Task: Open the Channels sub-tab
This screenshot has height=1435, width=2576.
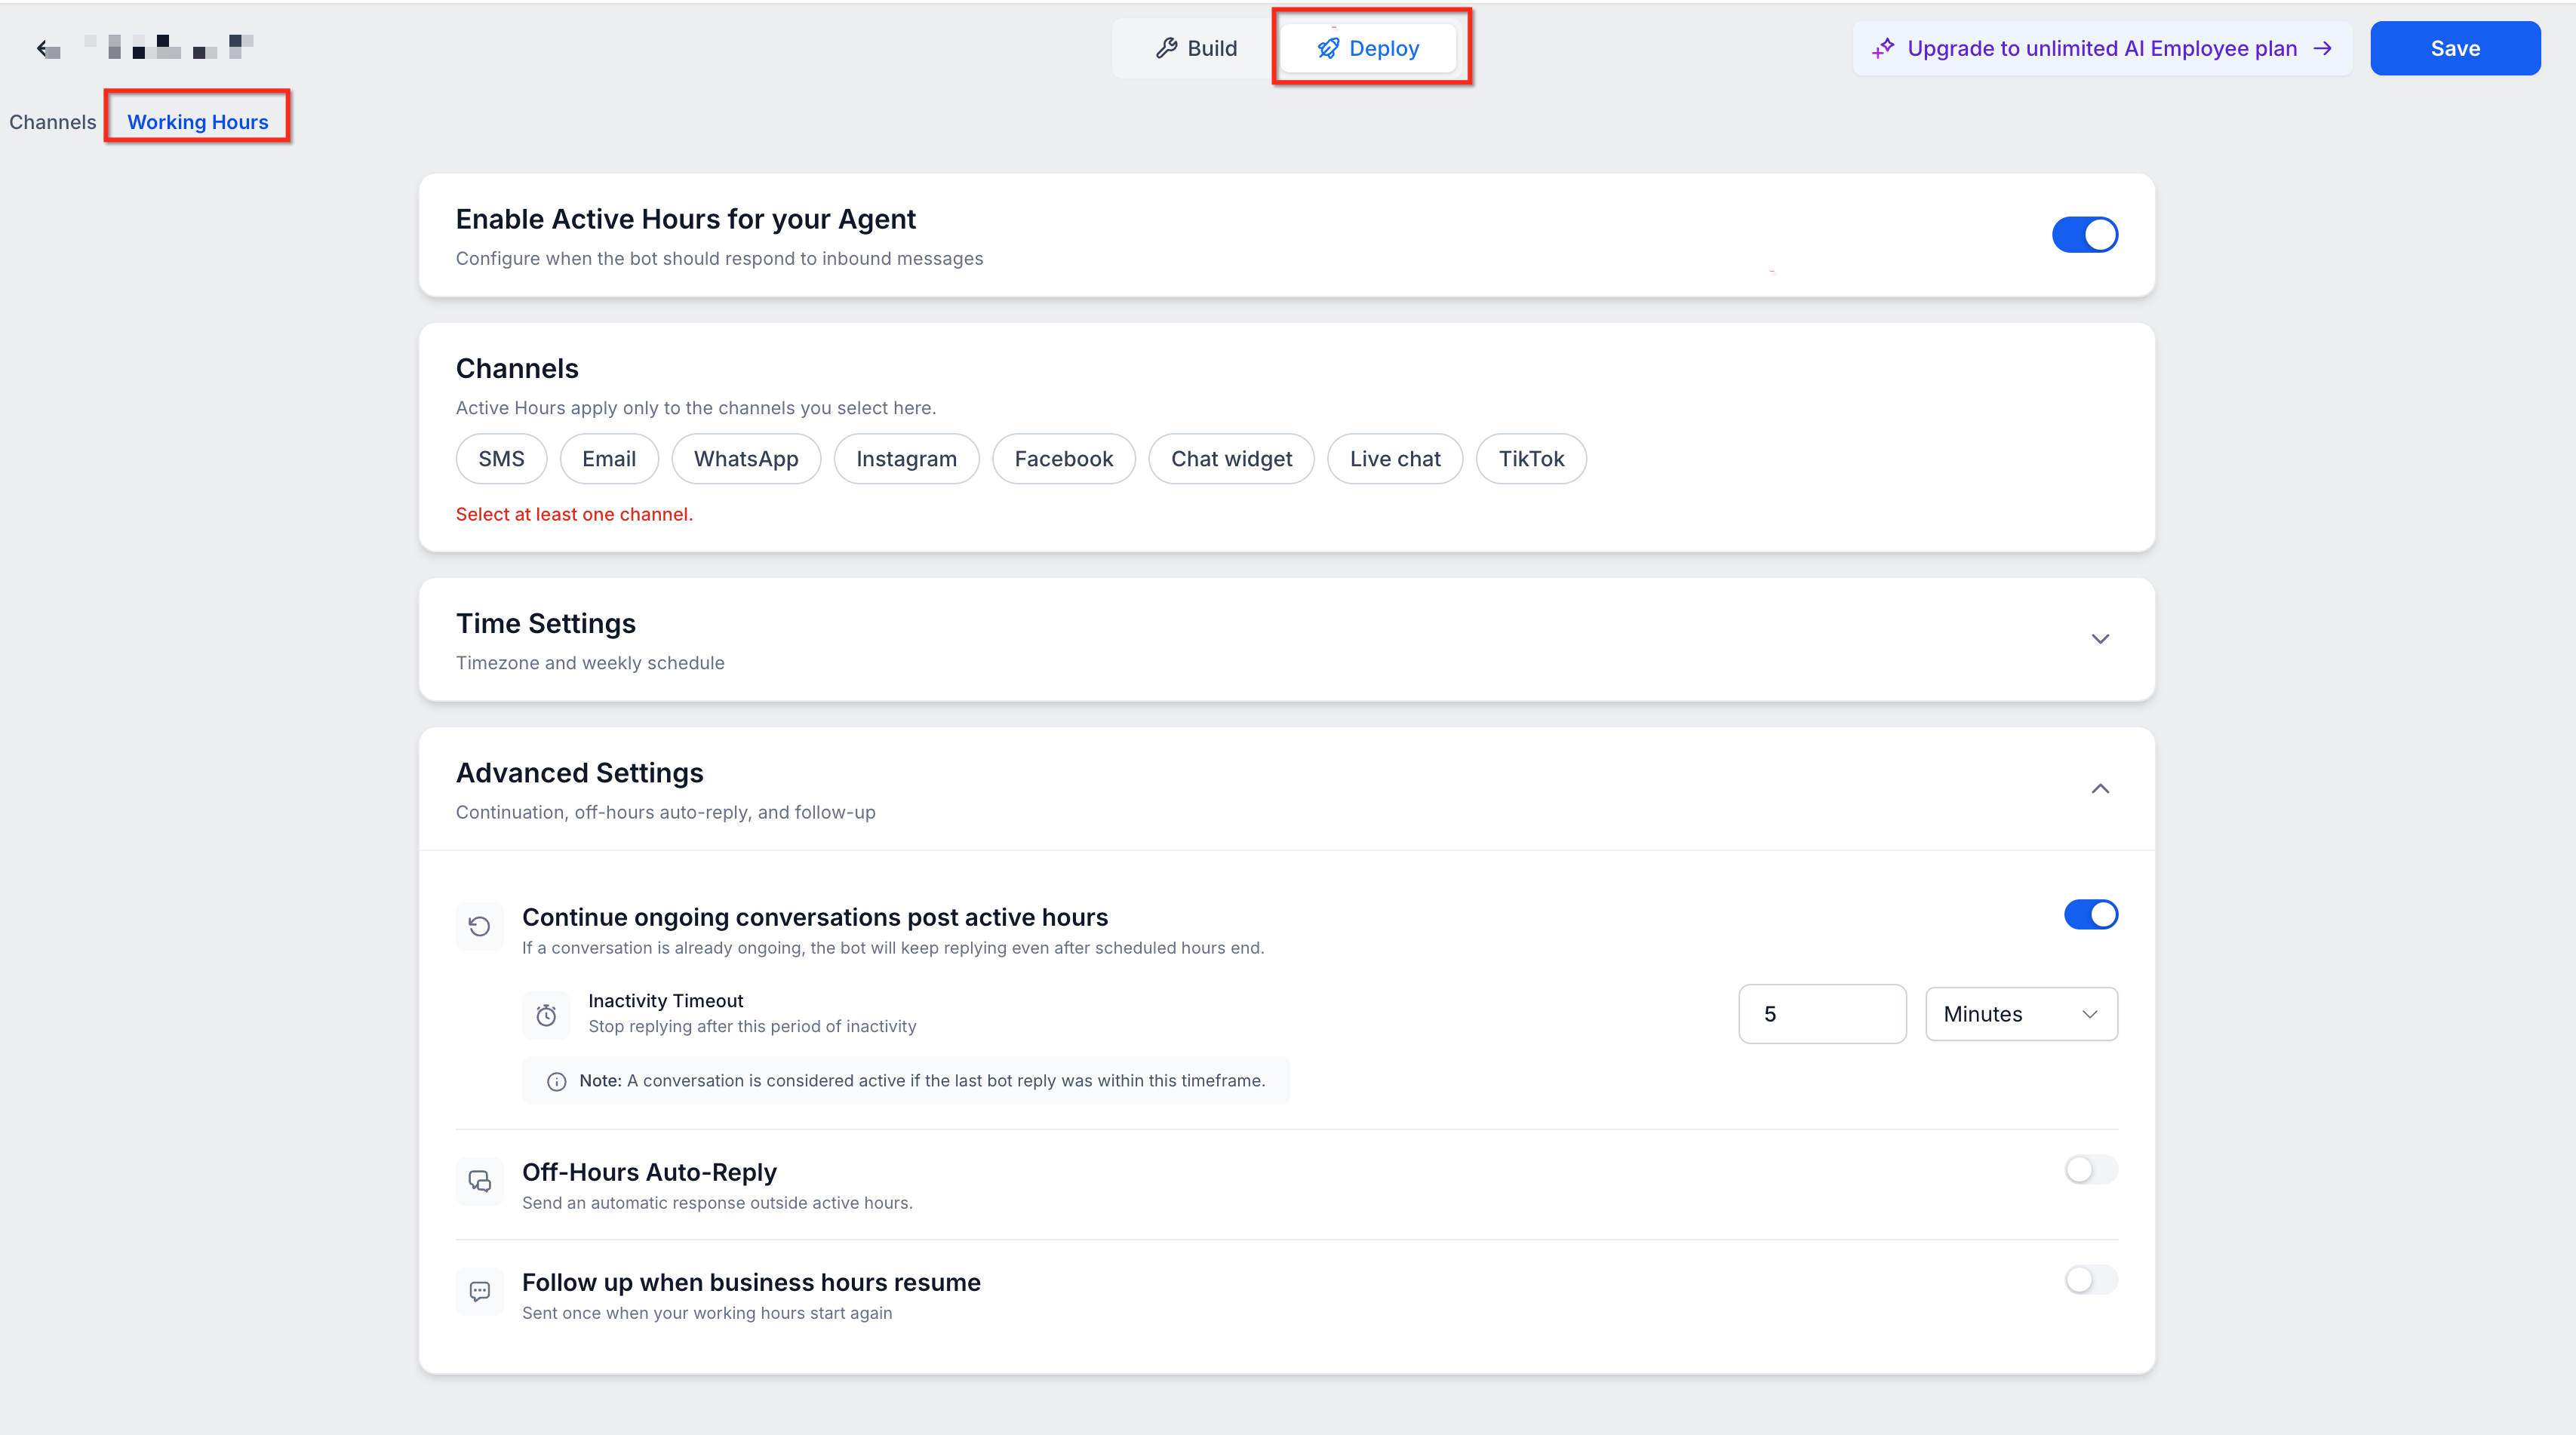Action: 53,122
